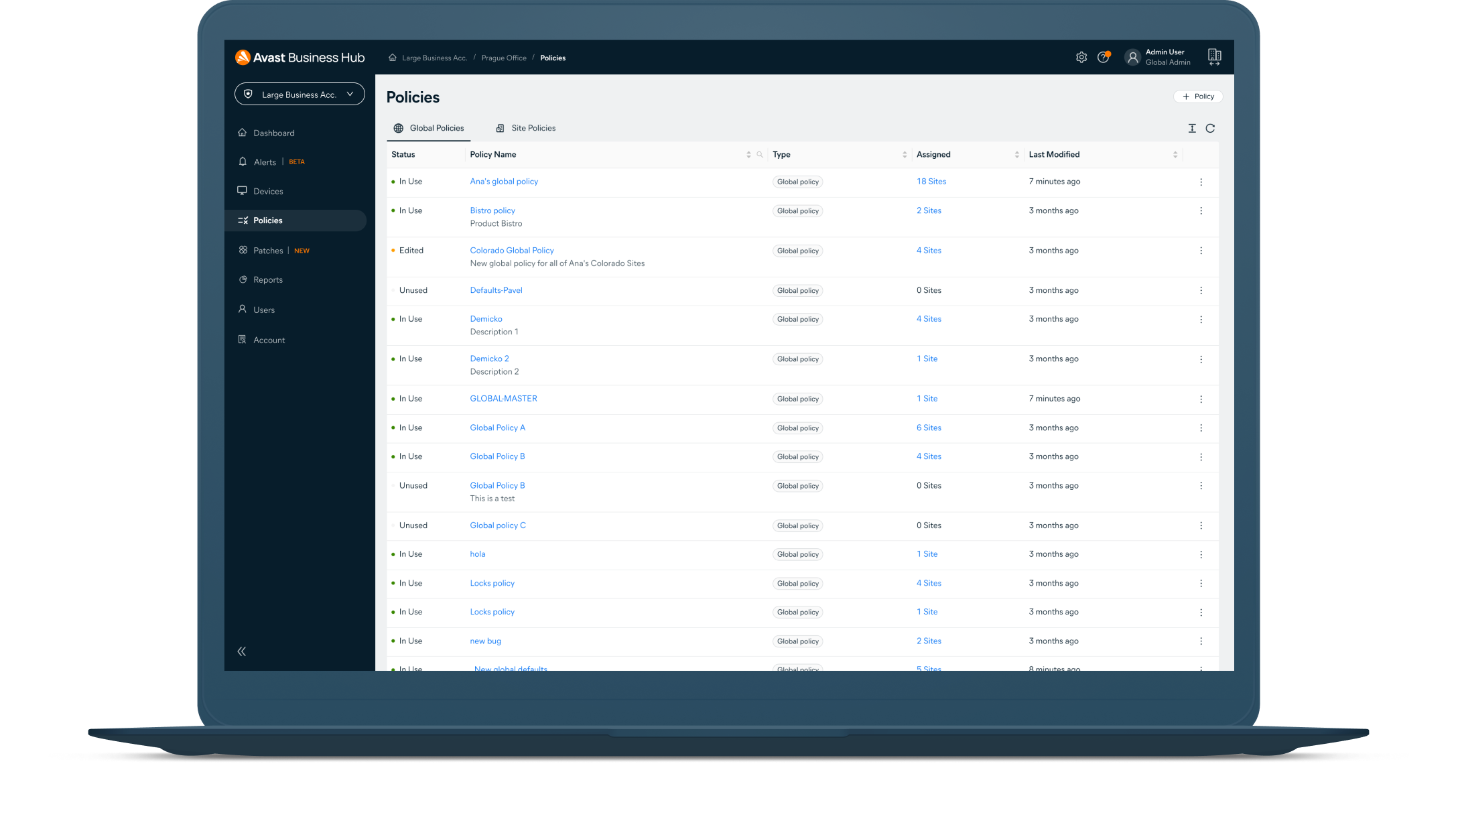
Task: Click 18 Sites link for Ana's global policy
Action: (x=930, y=181)
